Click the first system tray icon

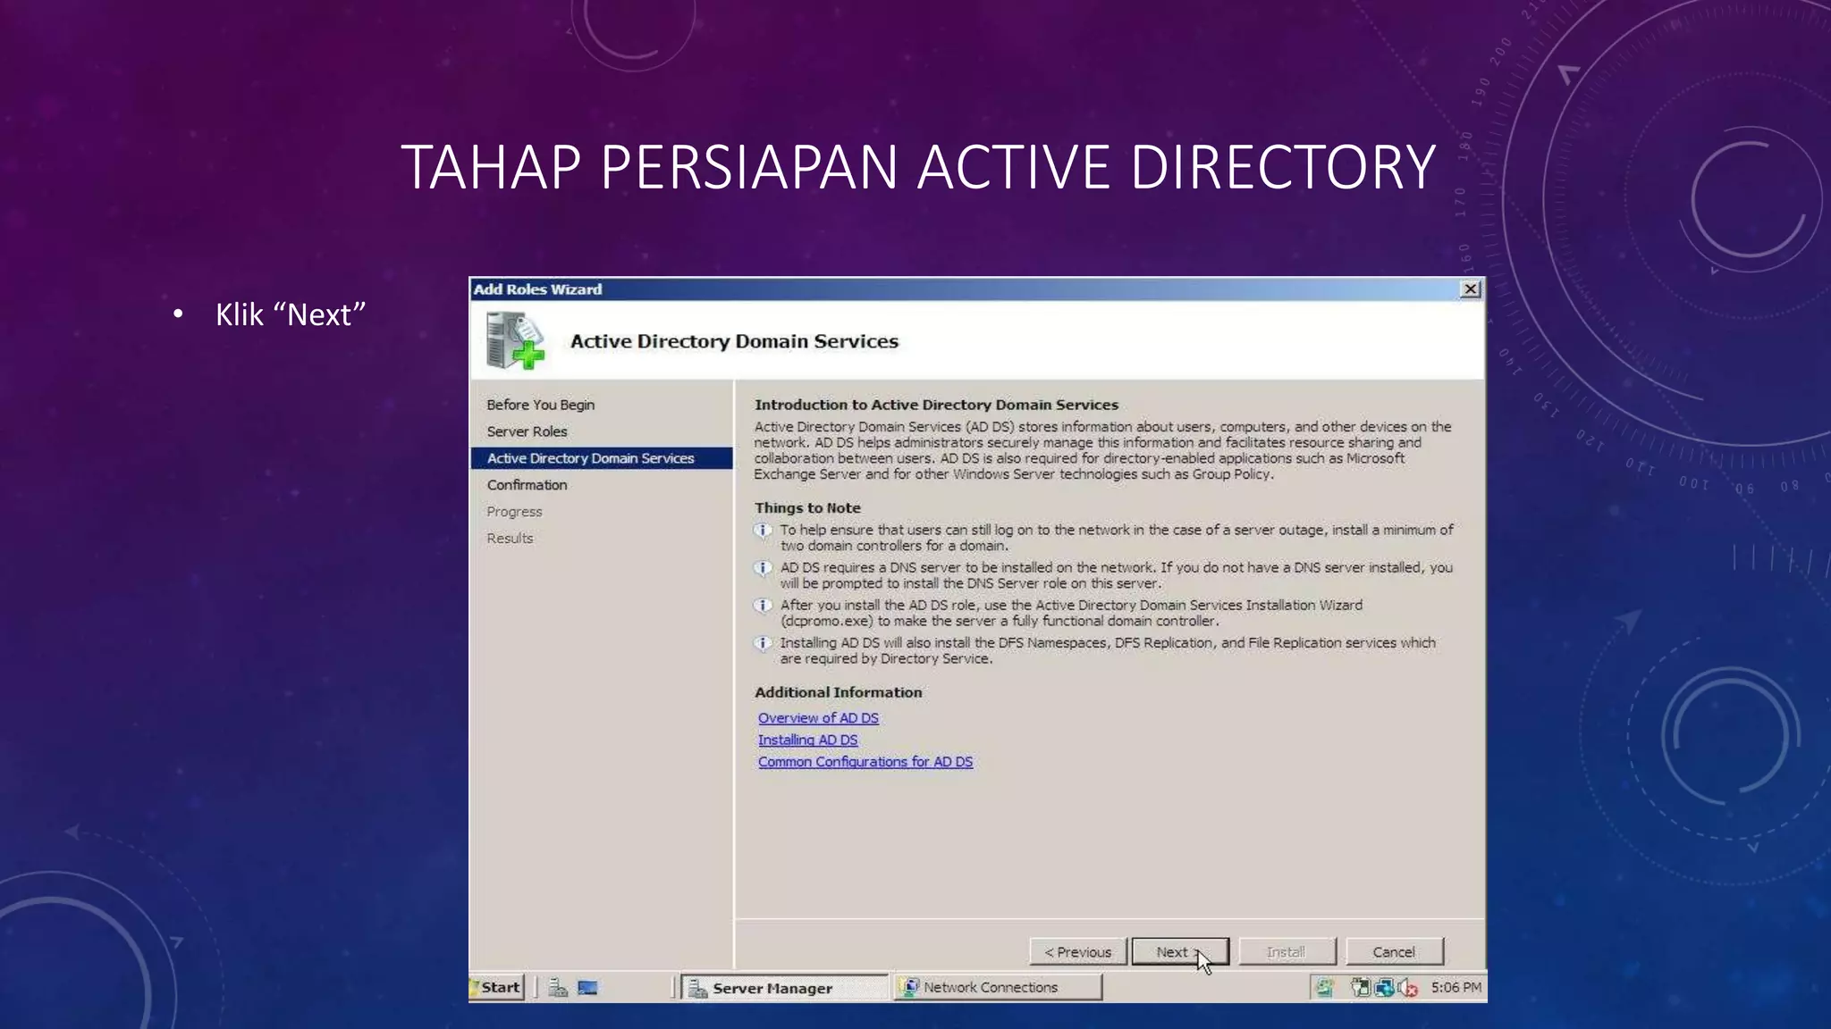pyautogui.click(x=1324, y=988)
